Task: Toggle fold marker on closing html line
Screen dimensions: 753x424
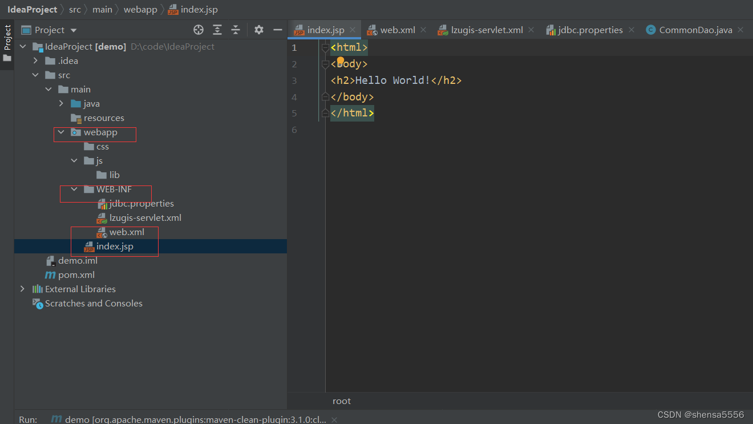Action: click(325, 113)
